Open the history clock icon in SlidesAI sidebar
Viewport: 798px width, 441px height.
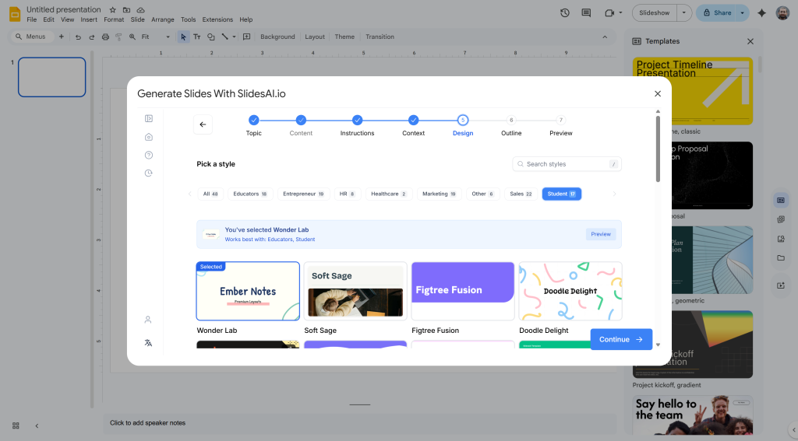pyautogui.click(x=149, y=173)
